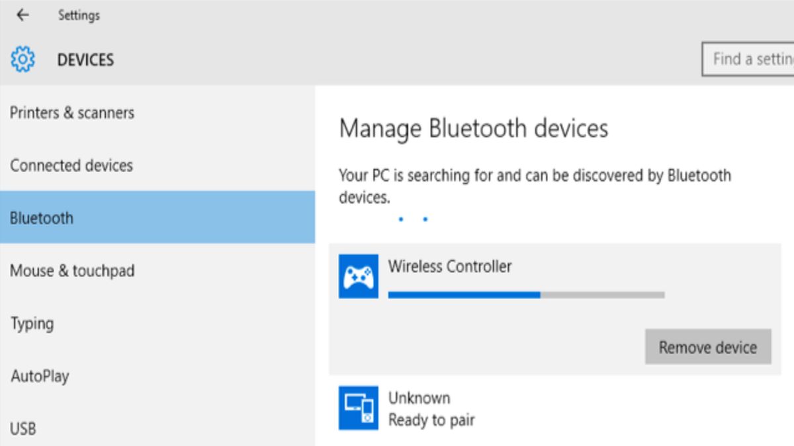Click the Wireless Controller device name
The width and height of the screenshot is (794, 446).
click(x=450, y=266)
